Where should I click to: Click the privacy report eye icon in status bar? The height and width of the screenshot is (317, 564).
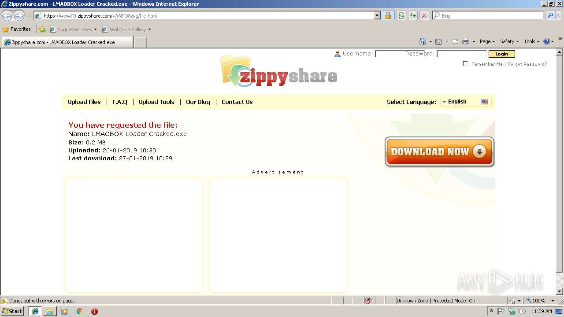[368, 301]
